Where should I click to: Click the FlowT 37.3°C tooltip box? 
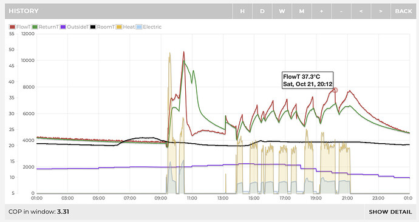(x=307, y=80)
